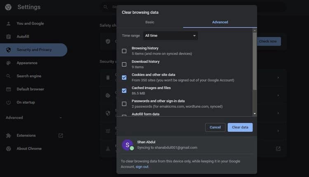
Task: Expand the Advanced section in sidebar
Action: click(34, 118)
